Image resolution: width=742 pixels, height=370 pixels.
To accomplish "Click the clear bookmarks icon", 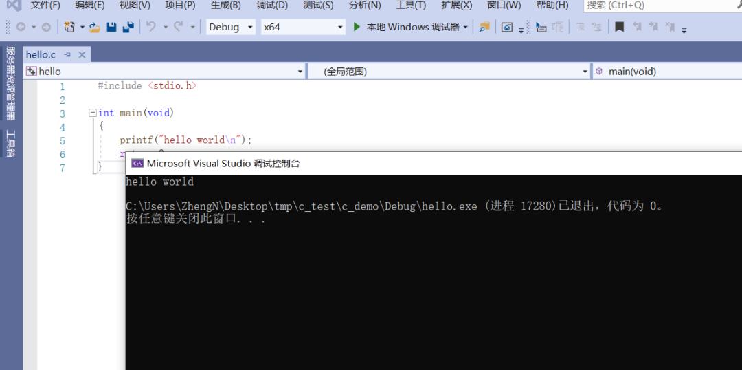I will click(x=670, y=27).
